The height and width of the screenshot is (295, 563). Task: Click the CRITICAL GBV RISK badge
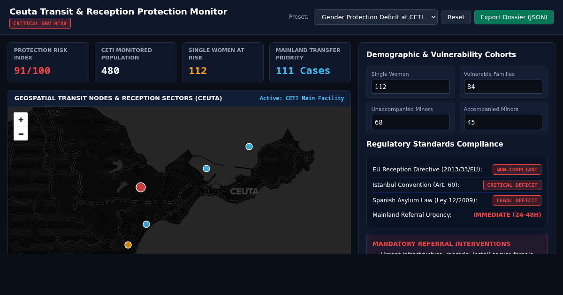coord(40,23)
